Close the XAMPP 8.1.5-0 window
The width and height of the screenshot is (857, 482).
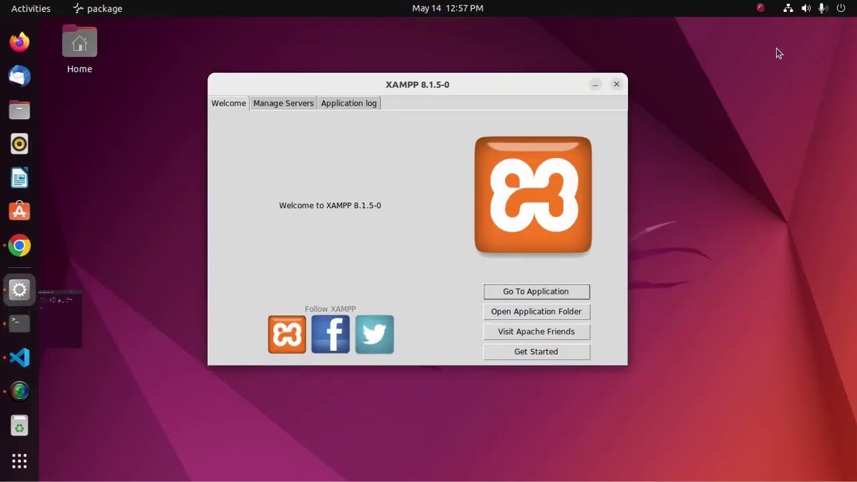pyautogui.click(x=617, y=84)
